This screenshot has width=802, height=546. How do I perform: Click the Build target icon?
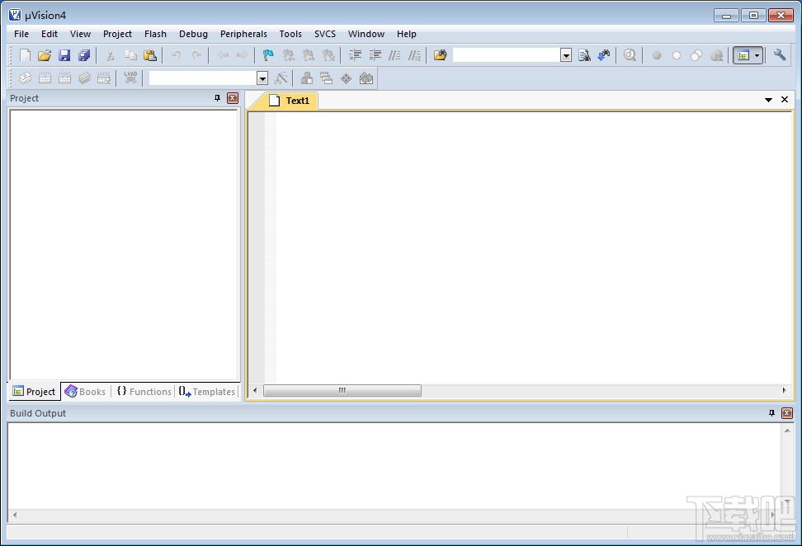45,78
